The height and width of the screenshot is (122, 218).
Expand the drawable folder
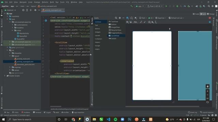tap(10, 53)
